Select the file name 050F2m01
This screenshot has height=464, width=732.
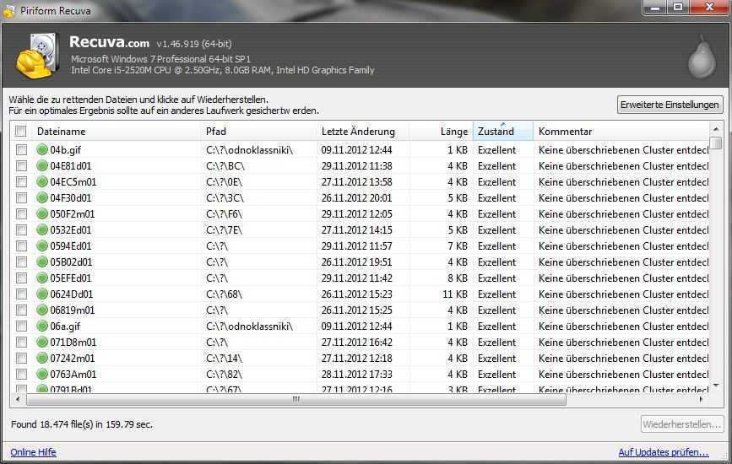coord(73,213)
